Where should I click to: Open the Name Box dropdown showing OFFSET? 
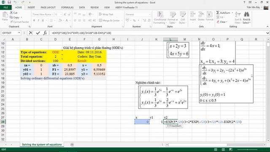coord(19,33)
